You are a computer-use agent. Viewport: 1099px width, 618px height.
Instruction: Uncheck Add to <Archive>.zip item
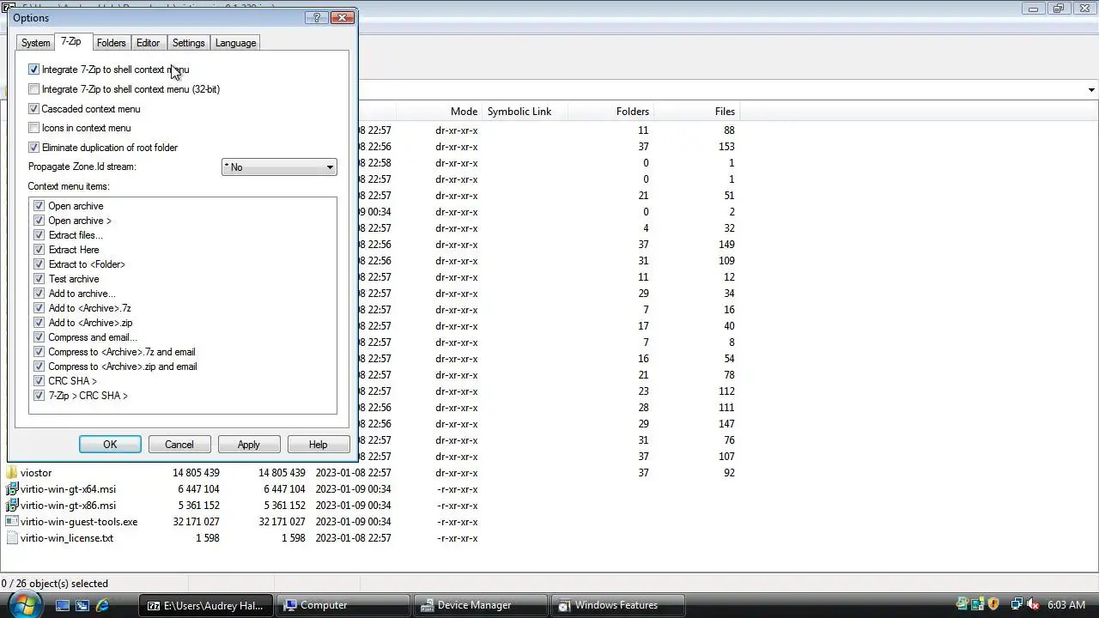[39, 323]
